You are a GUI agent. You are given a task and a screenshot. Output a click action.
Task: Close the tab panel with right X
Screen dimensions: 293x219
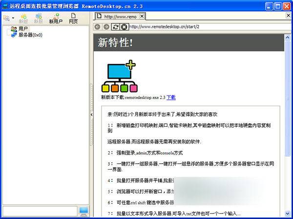point(288,16)
